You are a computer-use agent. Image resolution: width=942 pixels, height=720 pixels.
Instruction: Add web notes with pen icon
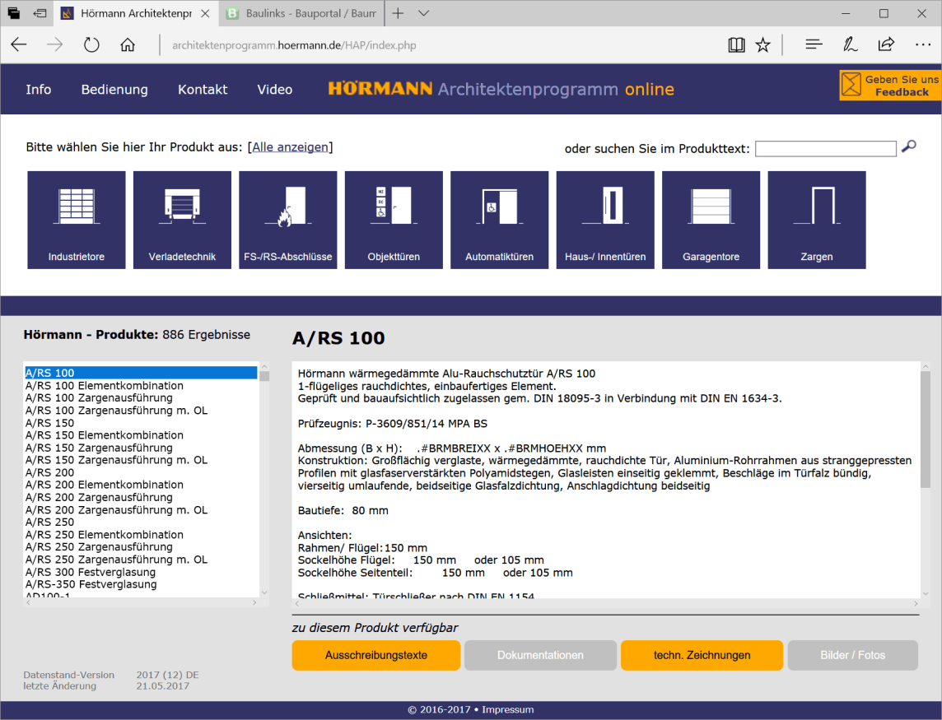pyautogui.click(x=850, y=44)
